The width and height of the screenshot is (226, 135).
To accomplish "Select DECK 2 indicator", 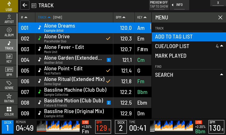I will [121, 127].
